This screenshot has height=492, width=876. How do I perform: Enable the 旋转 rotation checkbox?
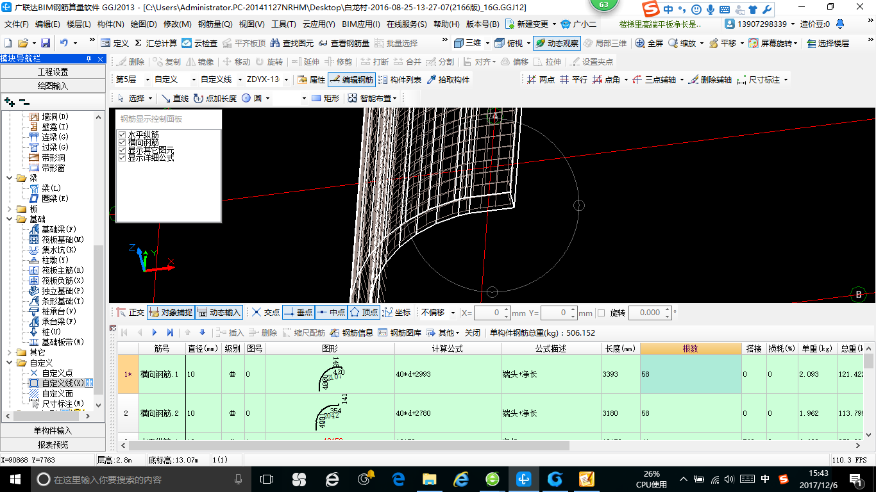click(x=601, y=313)
